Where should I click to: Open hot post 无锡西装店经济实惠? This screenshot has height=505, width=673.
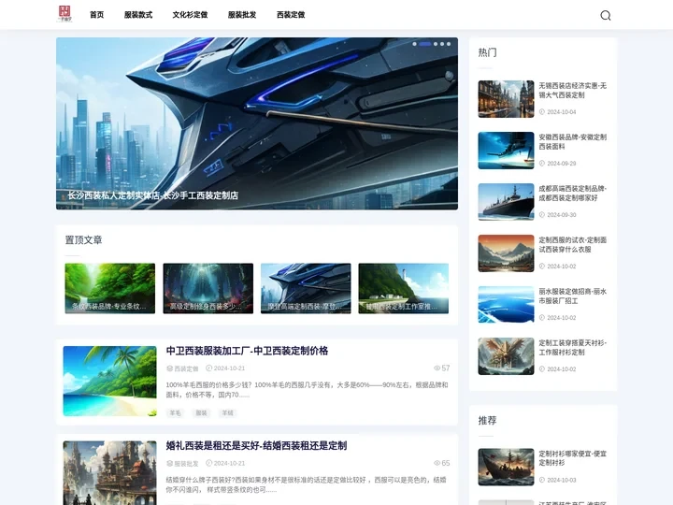tap(573, 90)
